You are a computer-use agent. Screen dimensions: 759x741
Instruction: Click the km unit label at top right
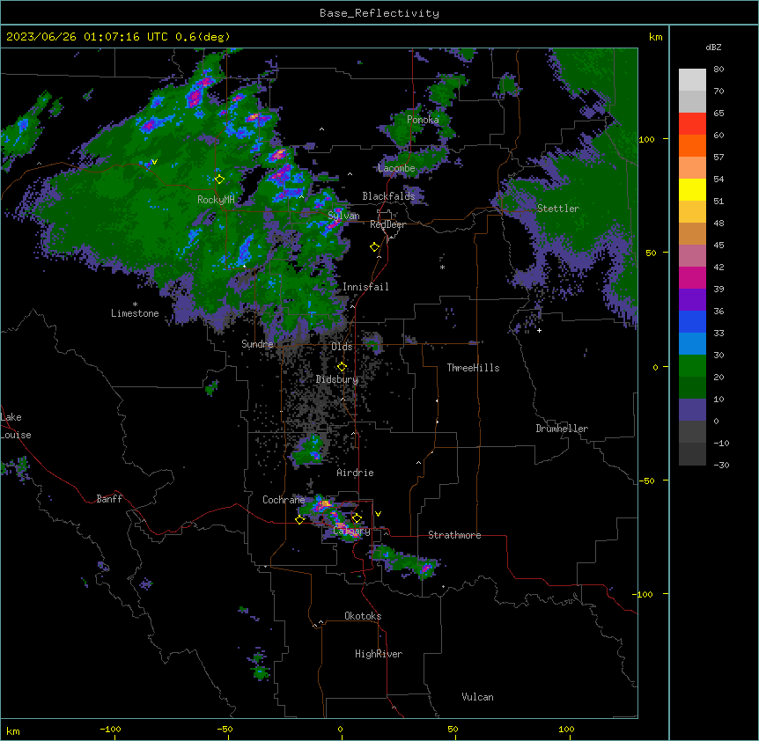click(x=655, y=37)
